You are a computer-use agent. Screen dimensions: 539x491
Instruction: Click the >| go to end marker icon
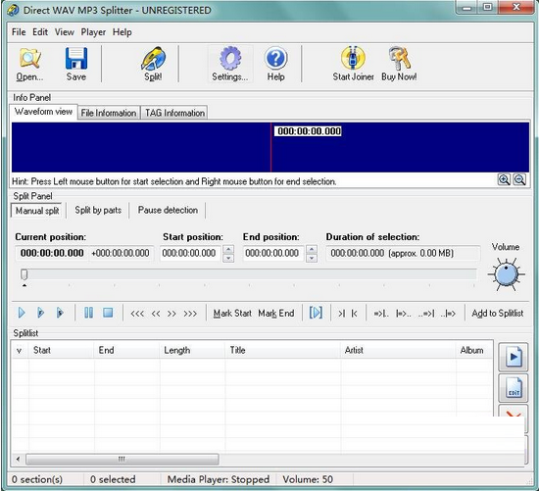[x=341, y=314]
